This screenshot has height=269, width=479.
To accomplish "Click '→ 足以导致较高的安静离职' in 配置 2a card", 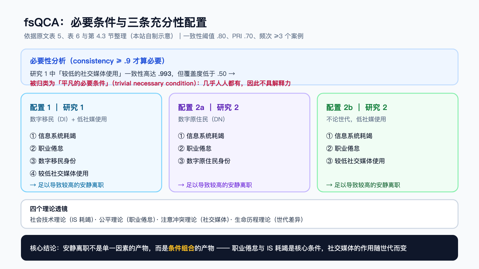I will (215, 185).
